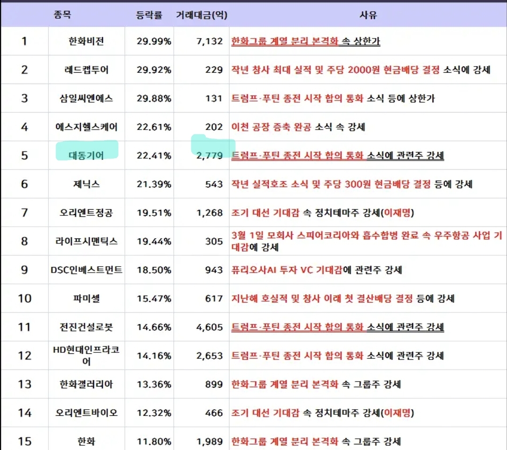The image size is (507, 450).
Task: Click the 22.61% change rate value
Action: pyautogui.click(x=154, y=127)
